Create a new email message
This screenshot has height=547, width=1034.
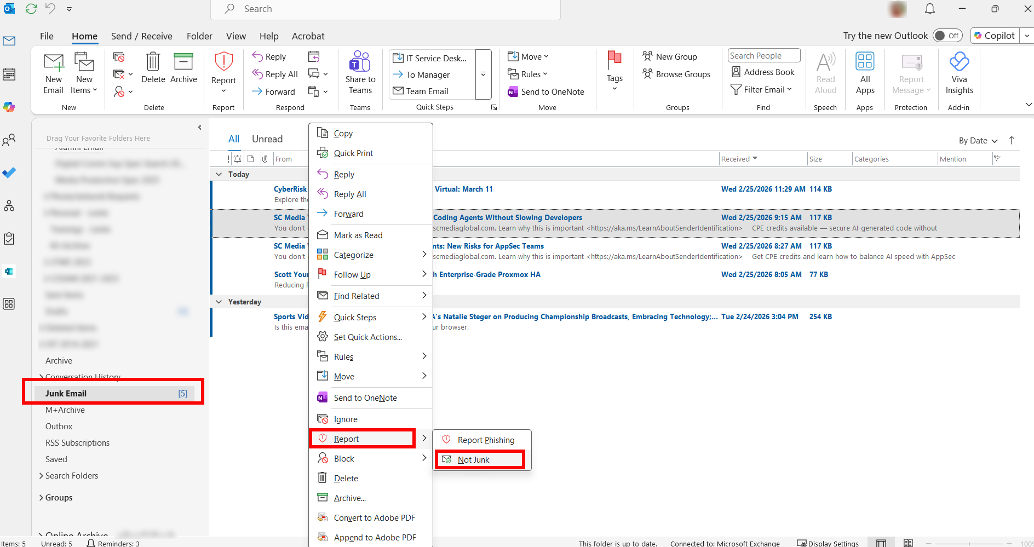(53, 72)
